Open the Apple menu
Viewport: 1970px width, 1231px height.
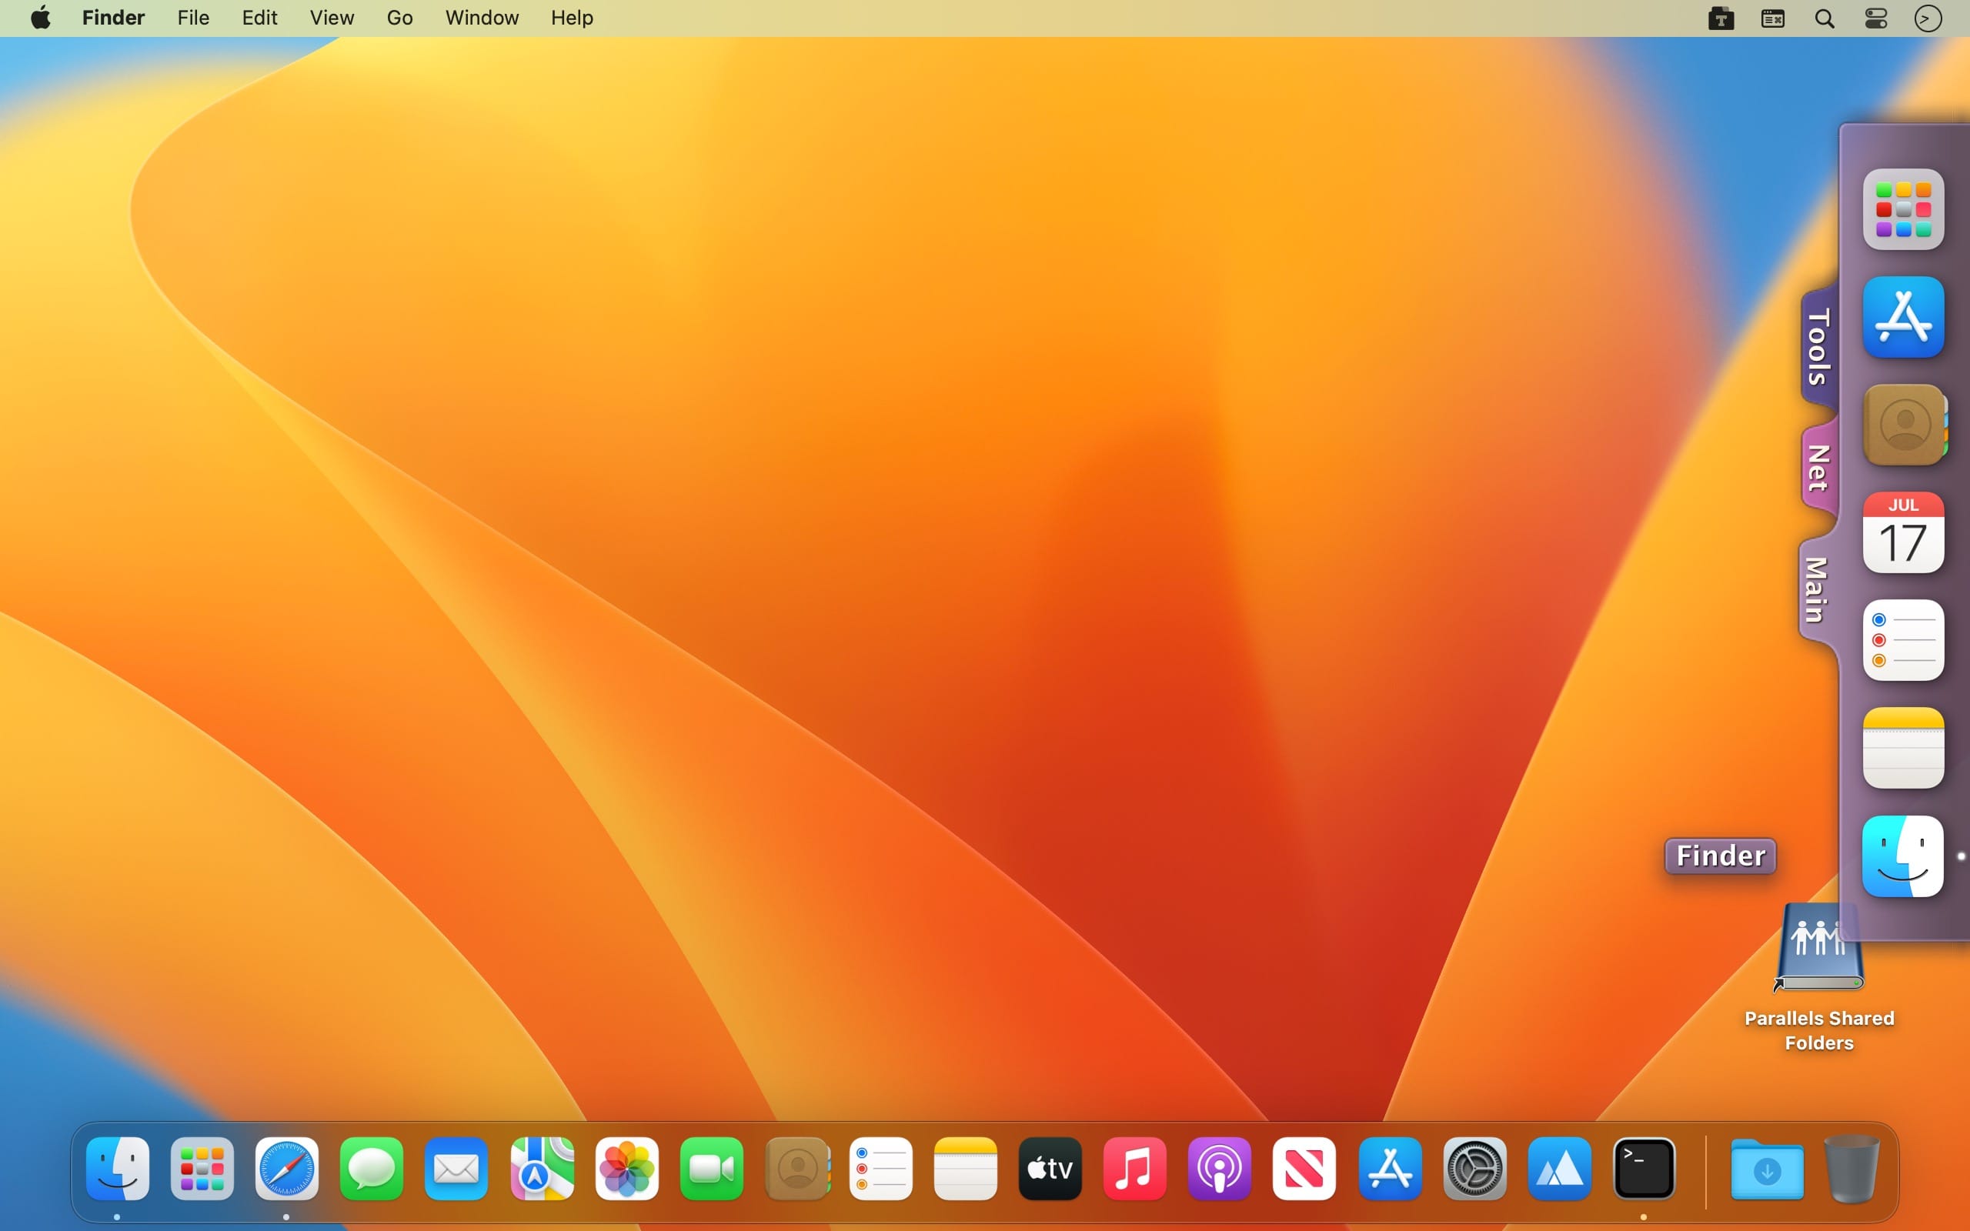click(x=41, y=17)
